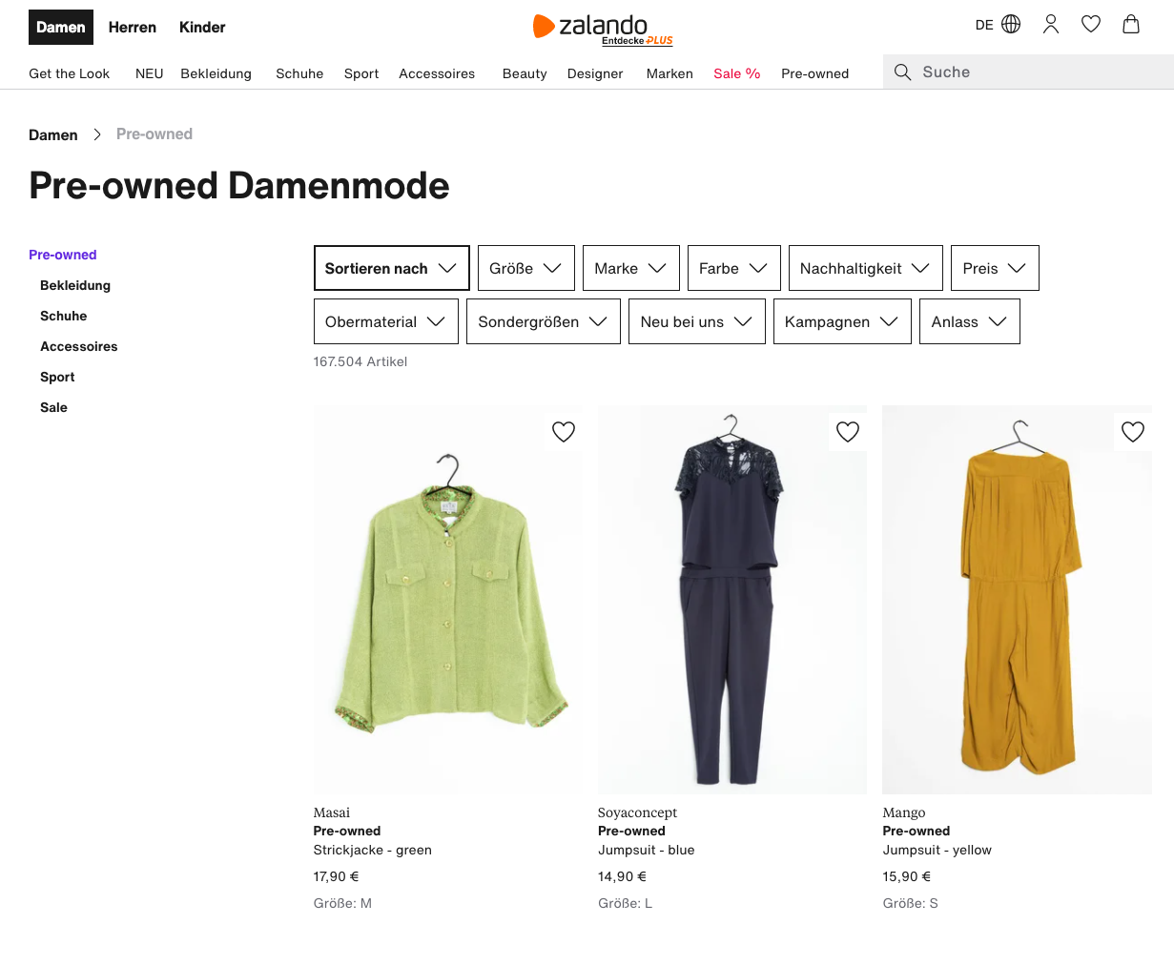The image size is (1174, 966).
Task: Click the Strickjacke - green title
Action: (373, 850)
